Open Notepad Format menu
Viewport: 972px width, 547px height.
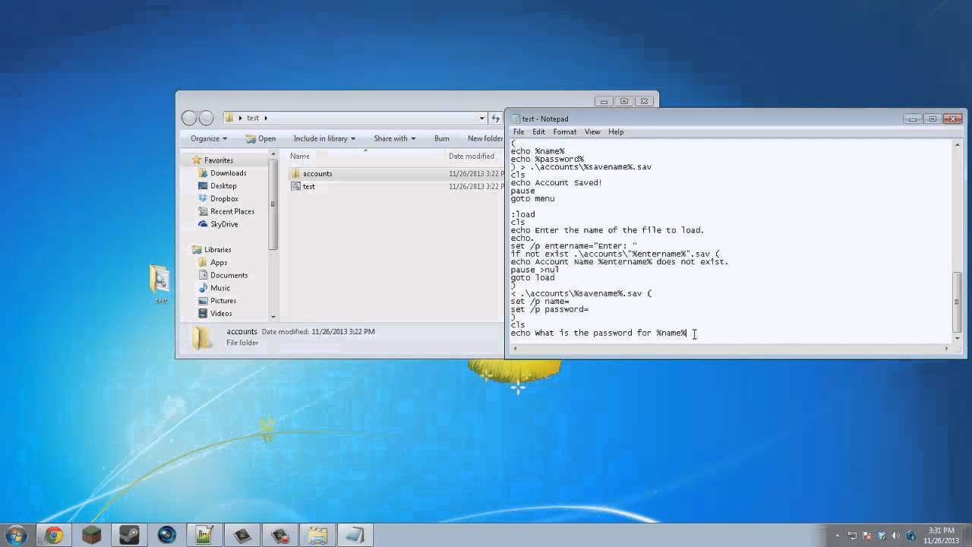(565, 131)
